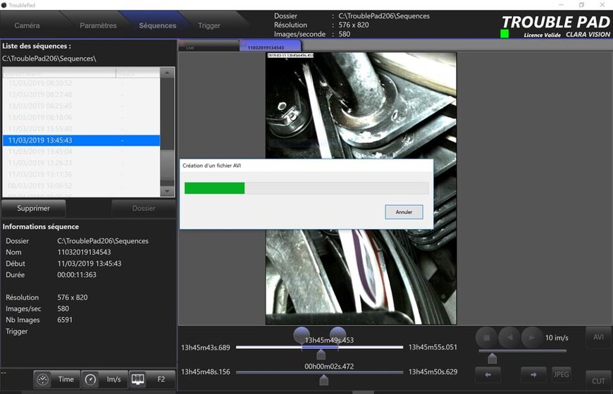This screenshot has width=613, height=394.
Task: Select sequence 13/03/2019 08:25:45
Action: point(81,106)
